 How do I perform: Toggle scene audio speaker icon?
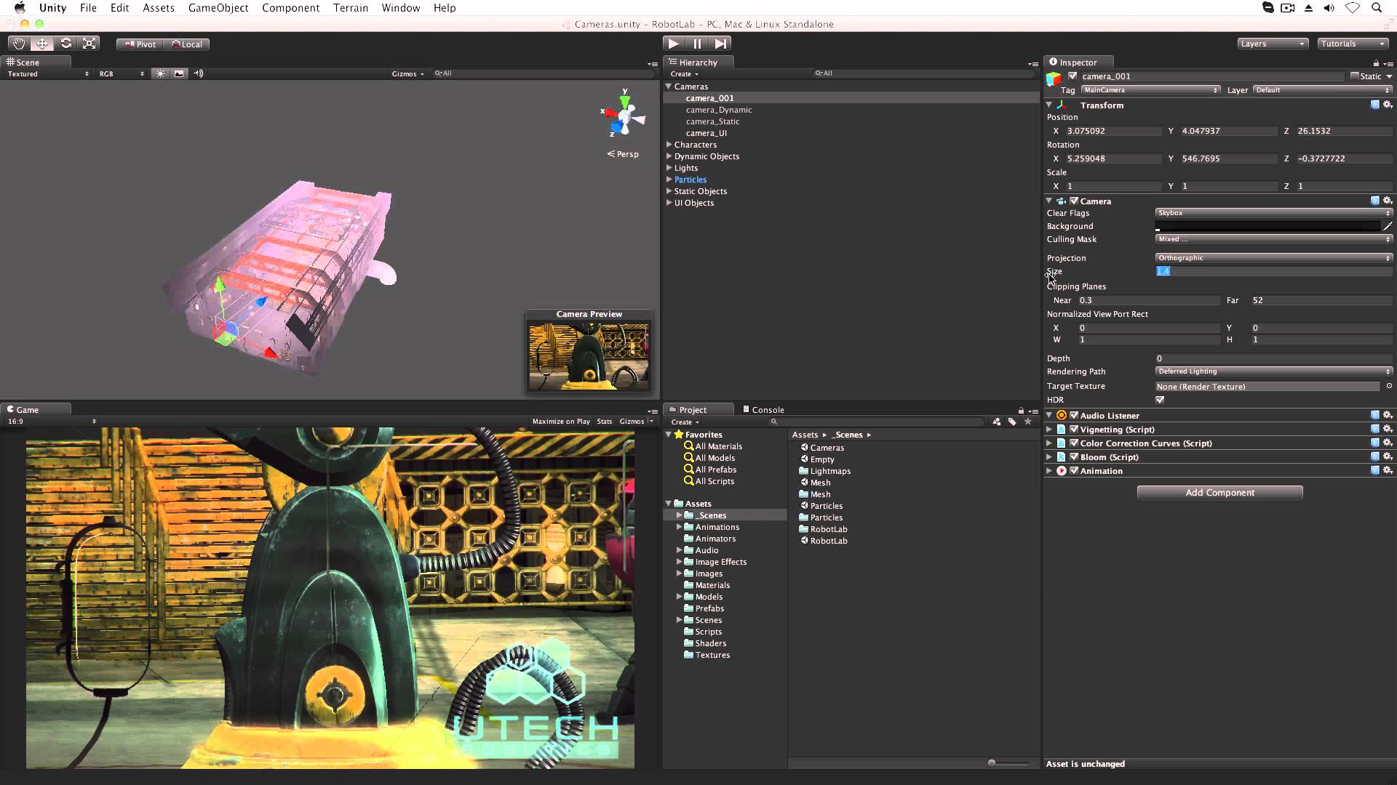[198, 73]
